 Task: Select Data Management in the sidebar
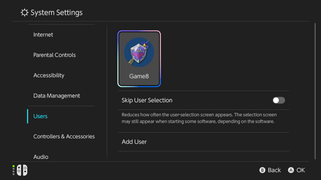pyautogui.click(x=57, y=96)
